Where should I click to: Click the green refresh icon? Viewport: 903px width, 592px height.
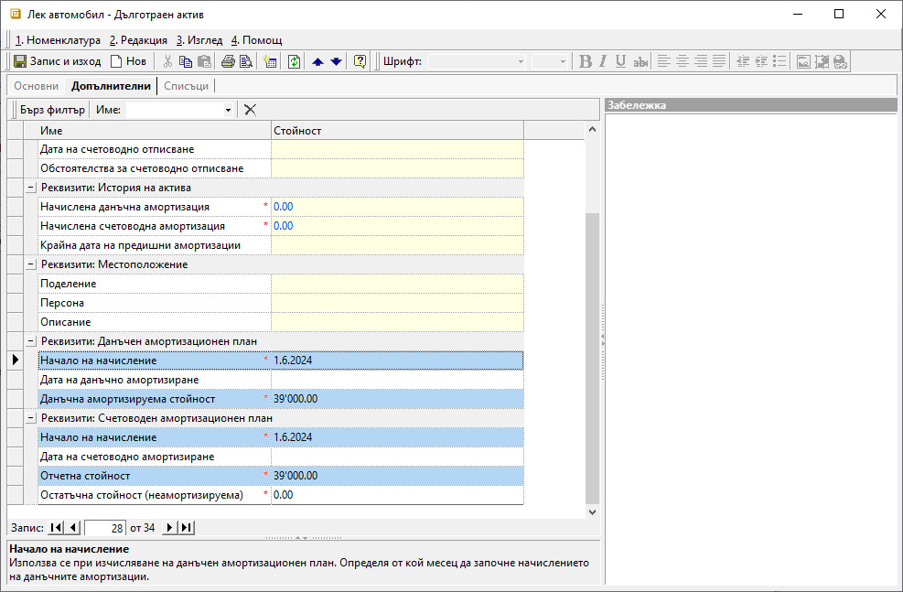point(294,61)
